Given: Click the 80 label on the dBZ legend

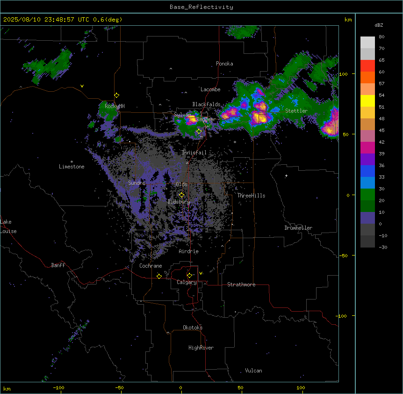Looking at the screenshot, I should click(x=381, y=37).
